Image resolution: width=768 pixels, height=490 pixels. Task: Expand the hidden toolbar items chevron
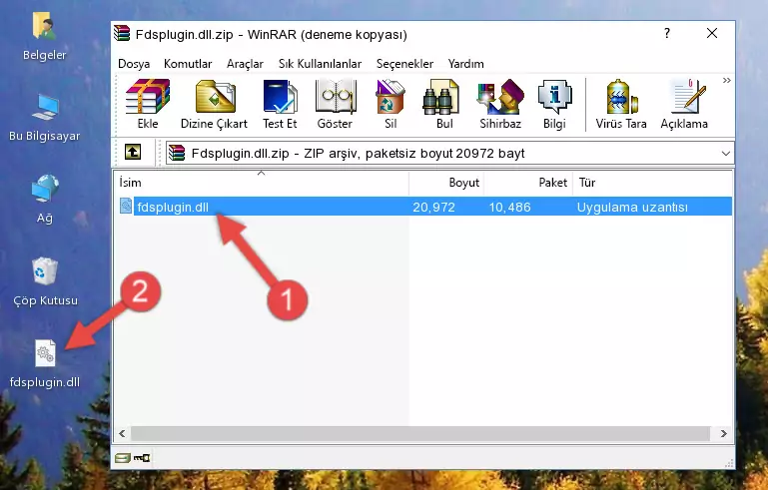point(726,80)
